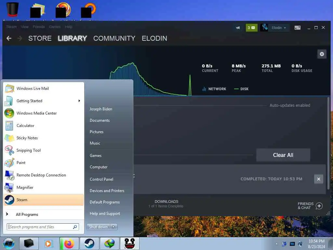Click the downloads page scrollbar

(x=328, y=143)
